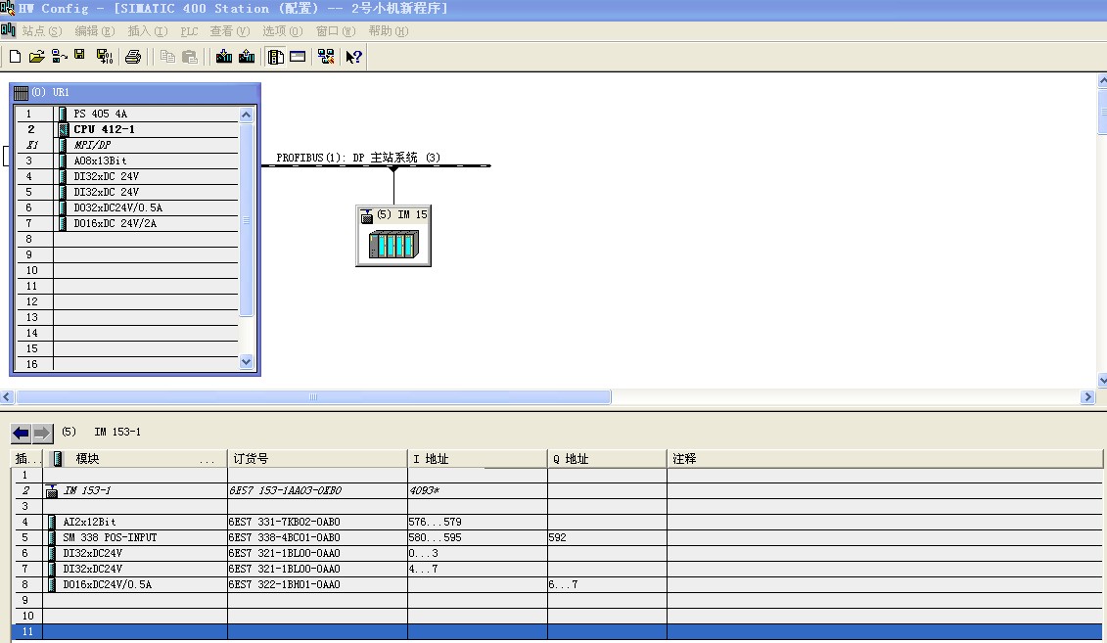Click the rack list scroll up arrow
Screen dimensions: 1107x643
pyautogui.click(x=246, y=115)
